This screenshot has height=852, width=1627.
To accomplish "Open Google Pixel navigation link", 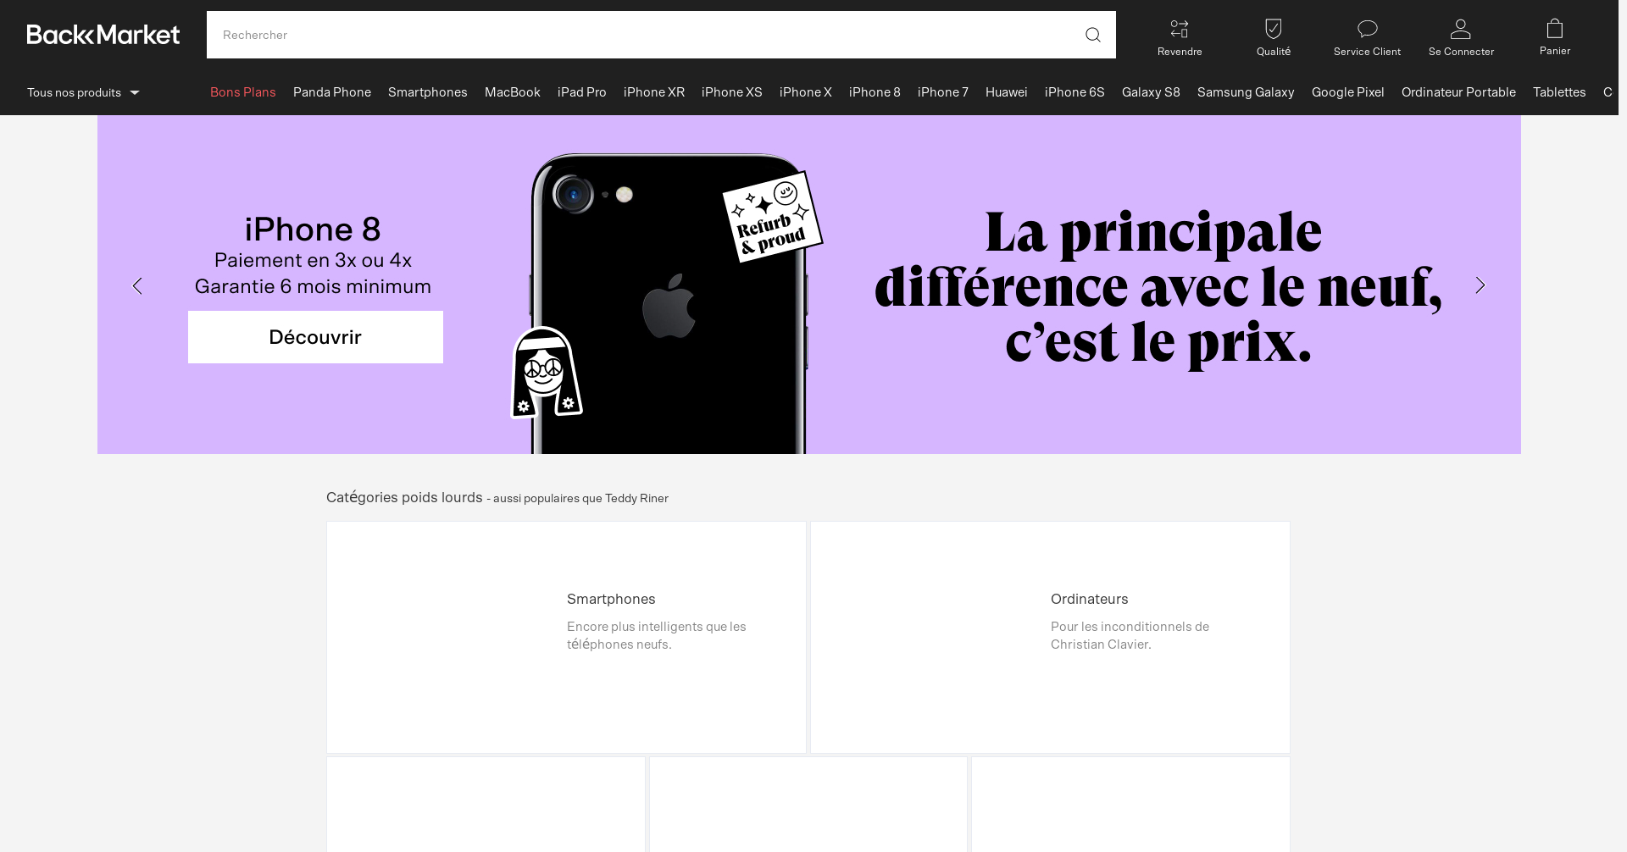I will [1347, 92].
